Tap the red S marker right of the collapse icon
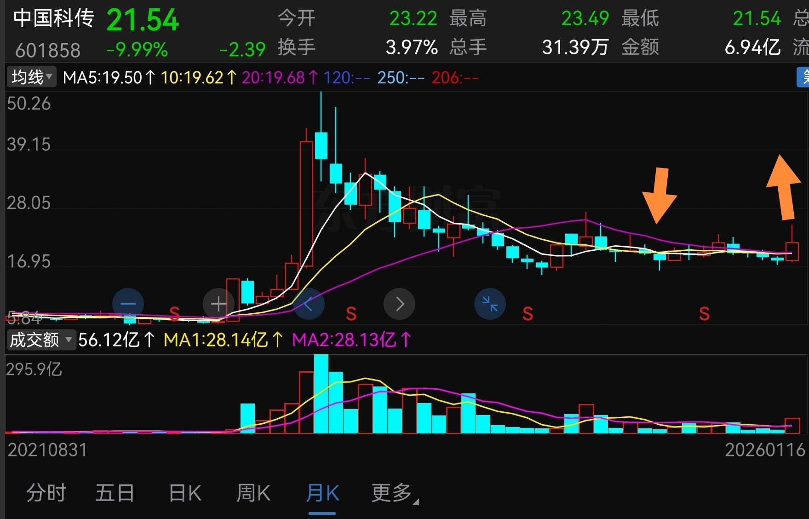Image resolution: width=809 pixels, height=519 pixels. [x=528, y=314]
